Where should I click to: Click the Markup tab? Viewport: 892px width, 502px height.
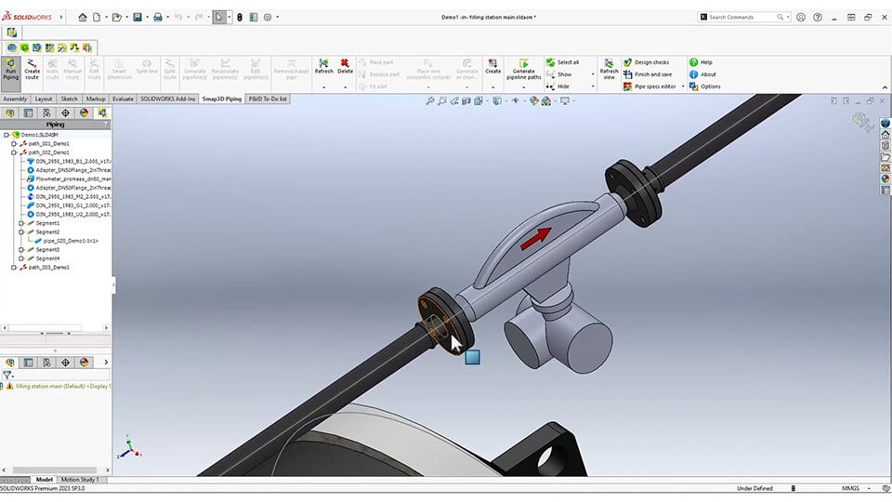[x=96, y=99]
